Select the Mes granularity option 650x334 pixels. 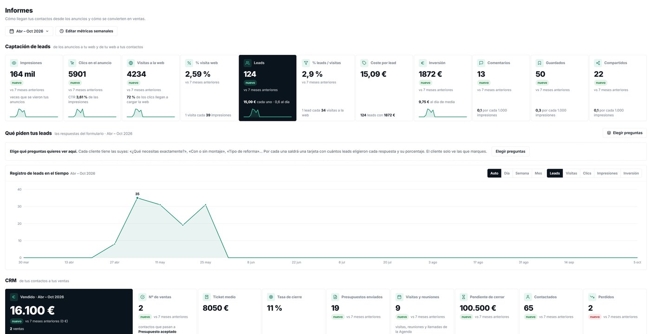tap(538, 173)
